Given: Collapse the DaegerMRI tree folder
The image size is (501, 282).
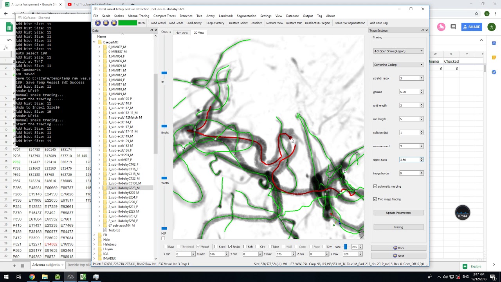Looking at the screenshot, I should point(94,42).
